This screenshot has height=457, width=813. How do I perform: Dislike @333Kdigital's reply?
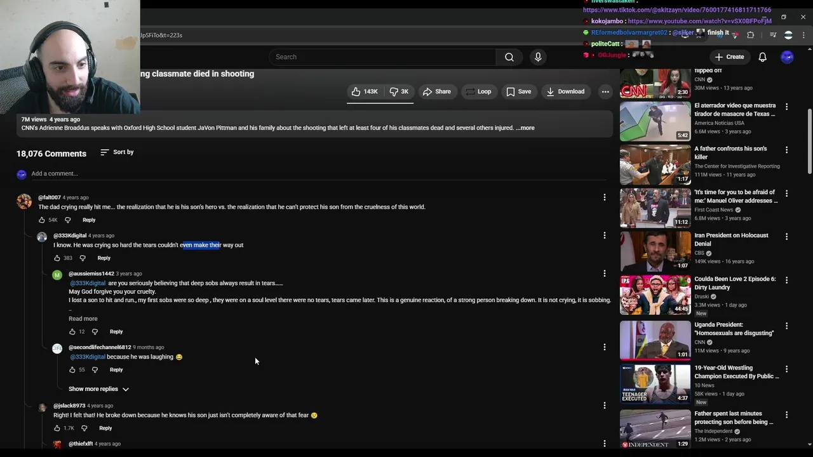[83, 258]
